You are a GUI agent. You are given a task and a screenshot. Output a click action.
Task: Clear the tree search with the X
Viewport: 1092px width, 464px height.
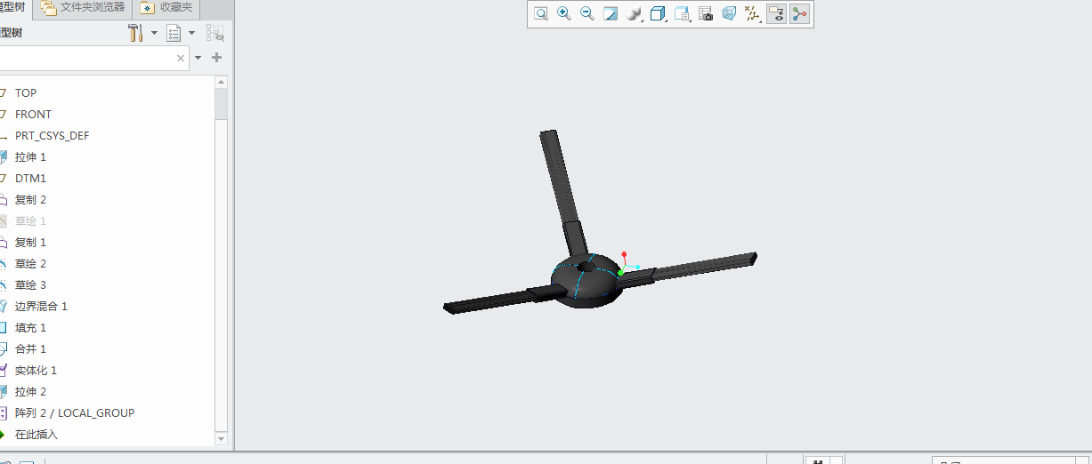click(181, 58)
